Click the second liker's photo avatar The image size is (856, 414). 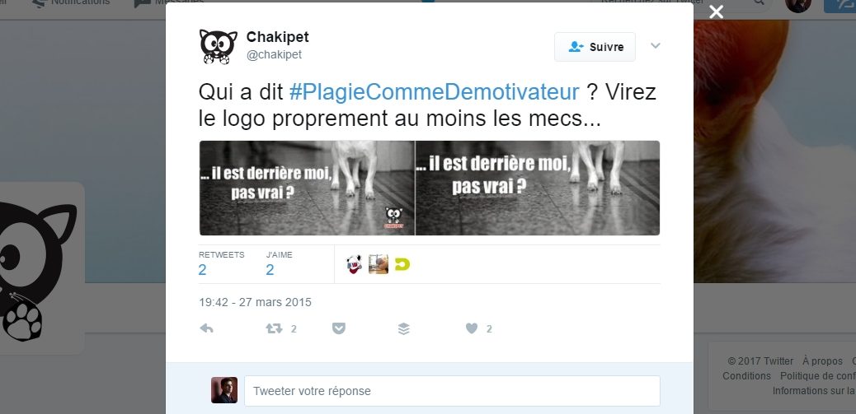[x=379, y=264]
